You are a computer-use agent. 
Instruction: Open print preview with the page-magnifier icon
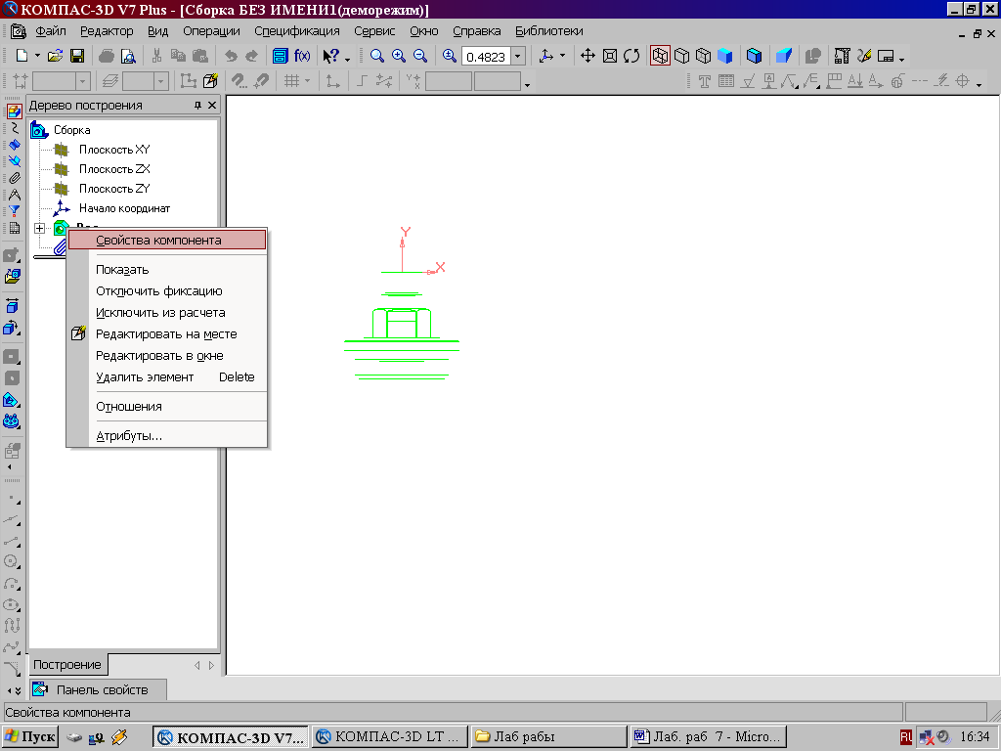click(x=128, y=56)
